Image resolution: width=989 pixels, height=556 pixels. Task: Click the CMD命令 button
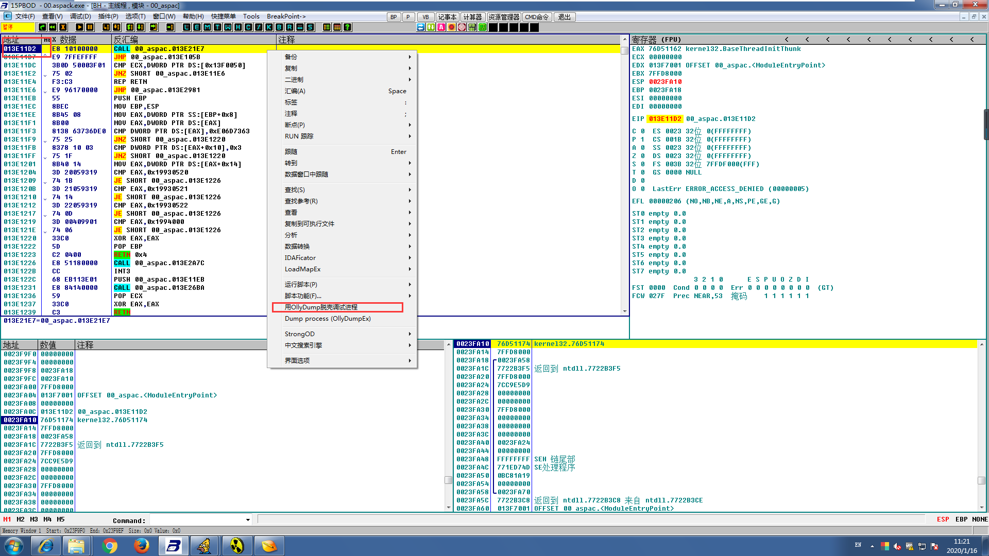click(x=537, y=17)
